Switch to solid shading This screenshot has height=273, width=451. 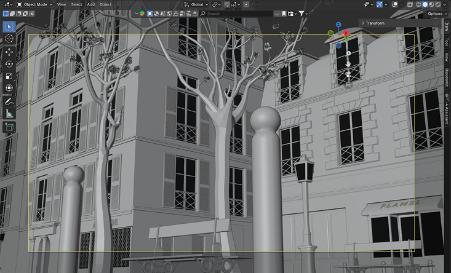(425, 4)
